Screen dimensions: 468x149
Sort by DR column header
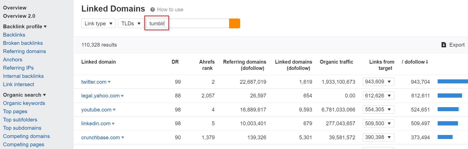coord(175,62)
